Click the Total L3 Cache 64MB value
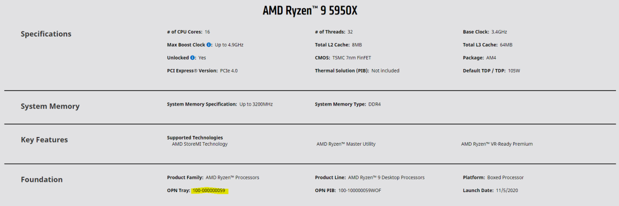 point(506,45)
